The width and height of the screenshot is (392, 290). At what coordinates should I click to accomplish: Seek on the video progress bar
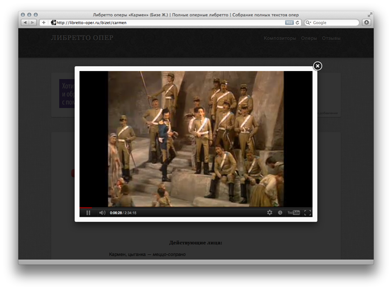coord(196,208)
